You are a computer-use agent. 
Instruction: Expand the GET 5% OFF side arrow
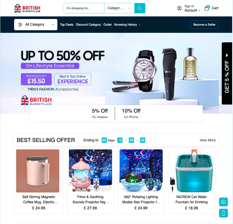pyautogui.click(x=227, y=55)
